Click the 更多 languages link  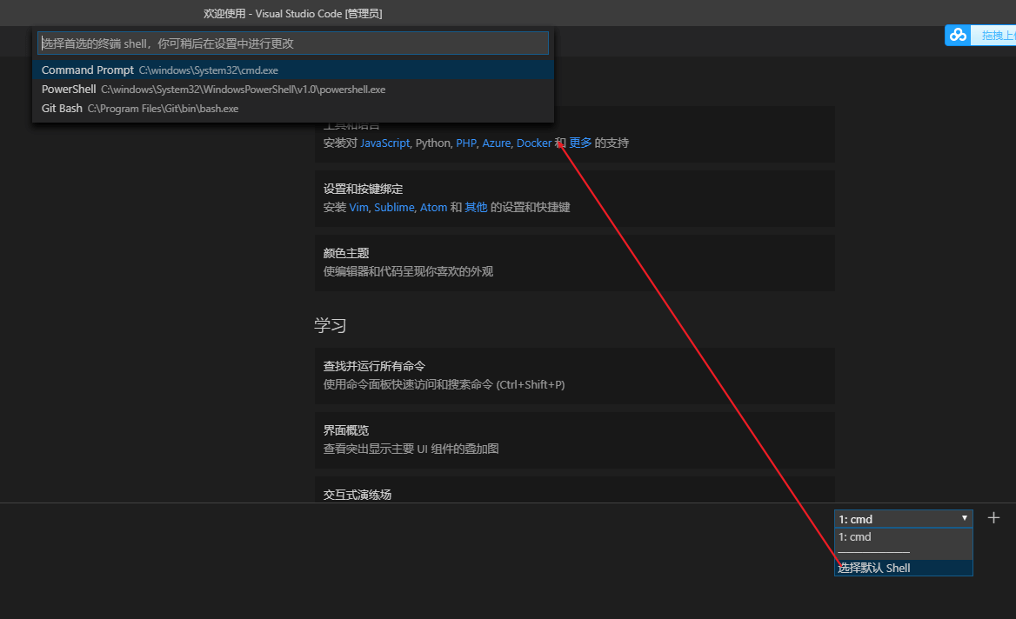coord(580,143)
